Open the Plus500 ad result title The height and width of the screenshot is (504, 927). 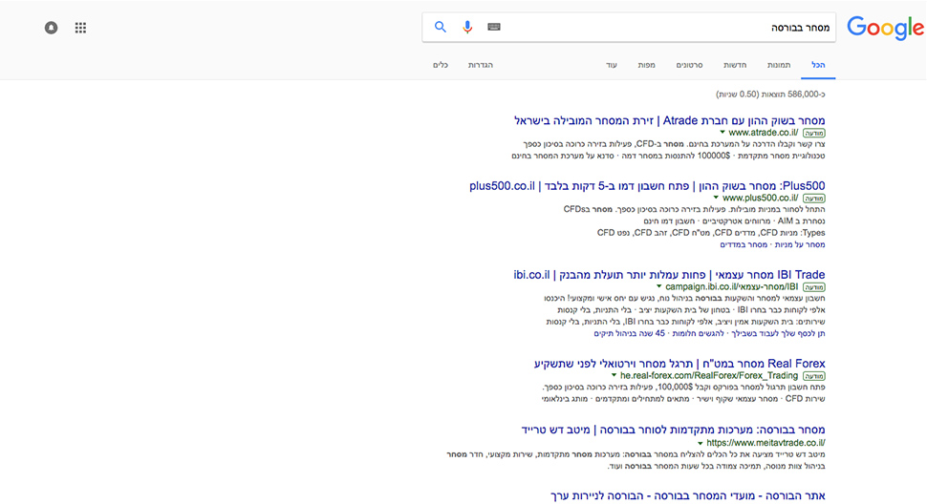[x=647, y=186]
